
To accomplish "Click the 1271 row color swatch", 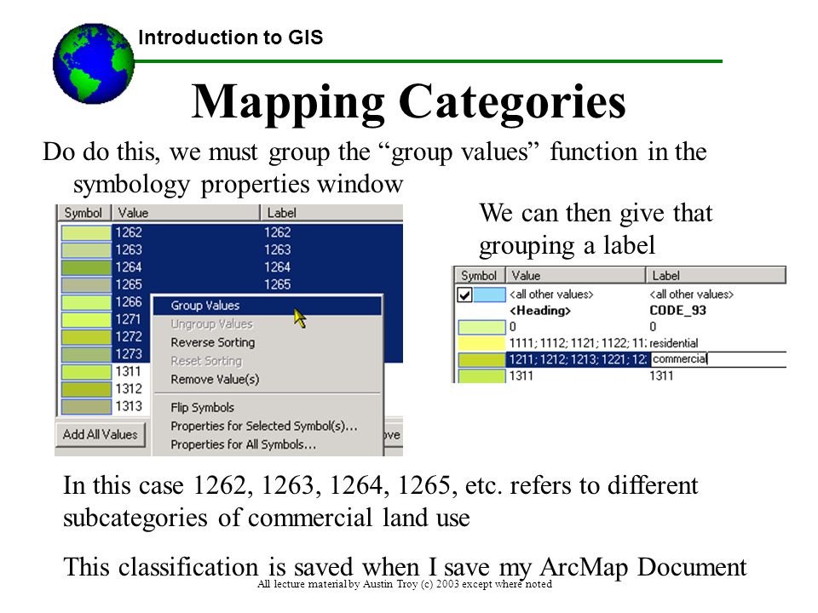I will 86,319.
